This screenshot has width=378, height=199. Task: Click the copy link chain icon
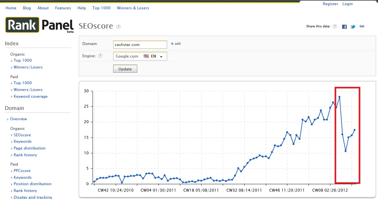click(362, 26)
